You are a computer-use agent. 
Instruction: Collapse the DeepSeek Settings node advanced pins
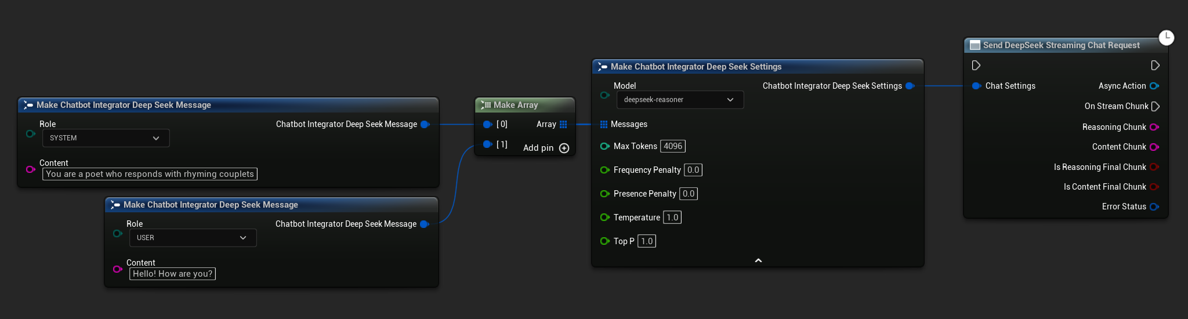758,260
